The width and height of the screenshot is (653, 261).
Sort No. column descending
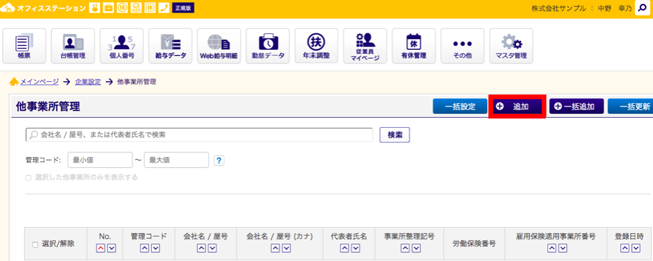(x=111, y=248)
